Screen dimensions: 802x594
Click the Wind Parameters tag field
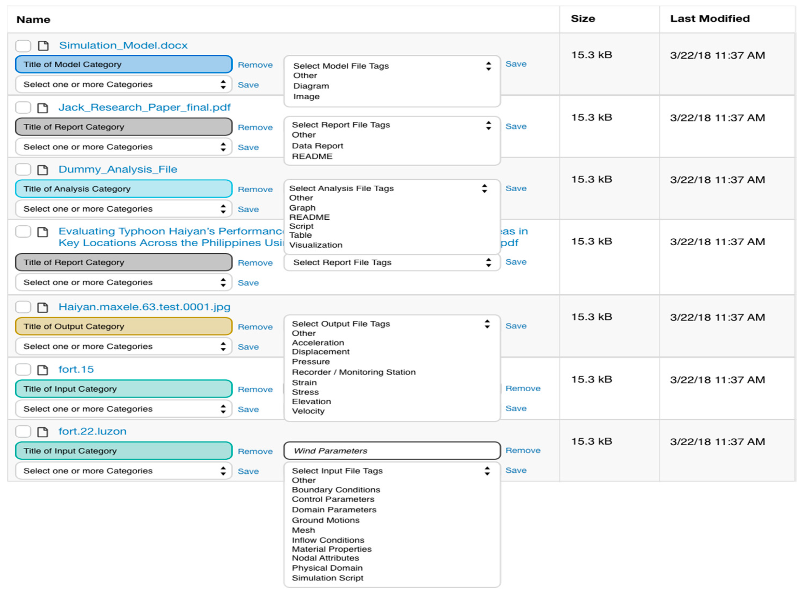click(392, 451)
